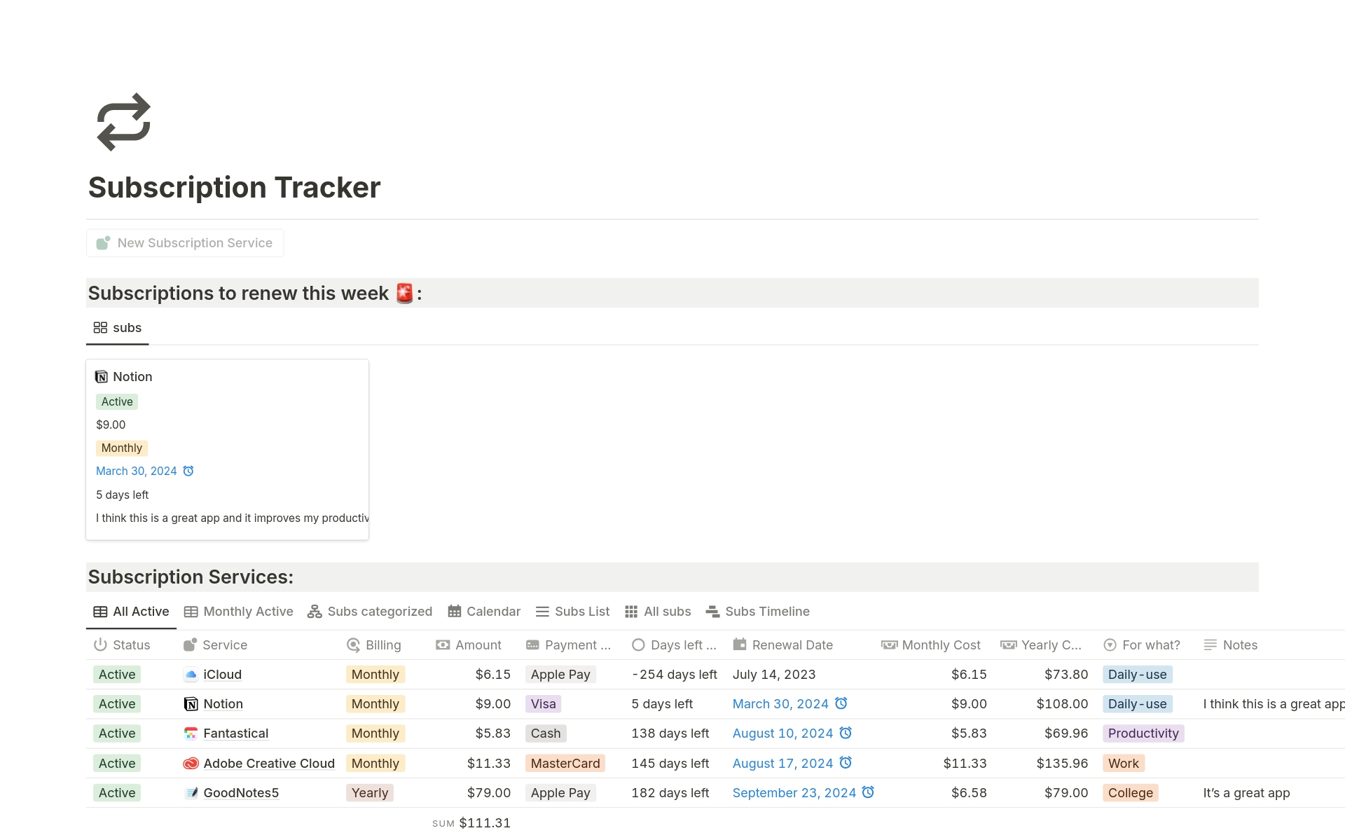Click the Notion icon in the Service column row
This screenshot has height=840, width=1345.
190,703
